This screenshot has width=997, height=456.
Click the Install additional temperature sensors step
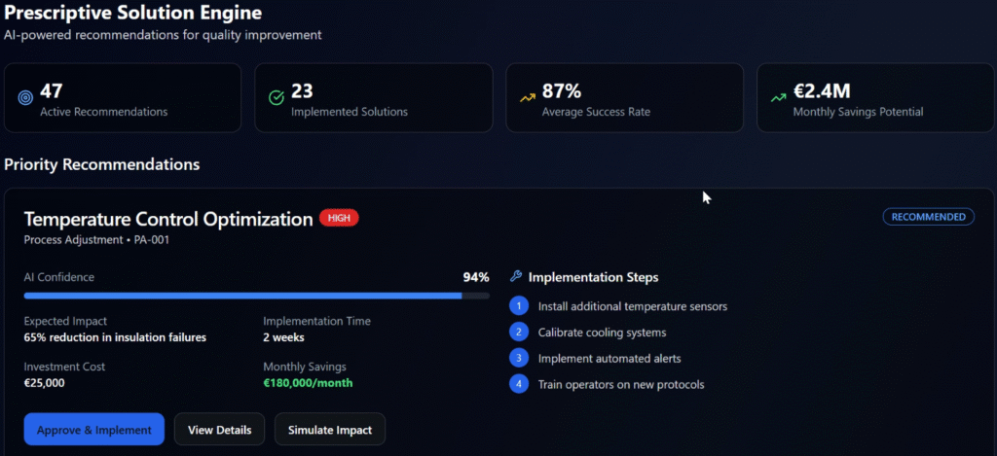pyautogui.click(x=633, y=306)
